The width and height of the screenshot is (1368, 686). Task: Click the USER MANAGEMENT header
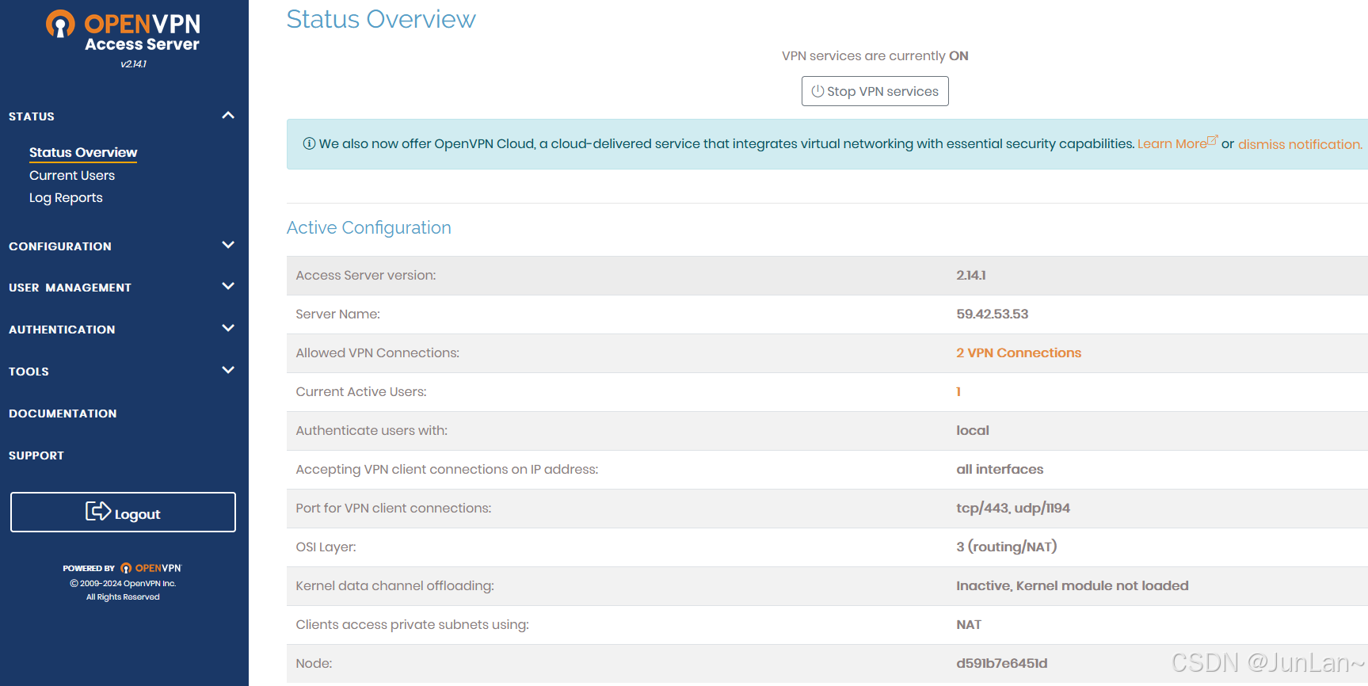(70, 288)
